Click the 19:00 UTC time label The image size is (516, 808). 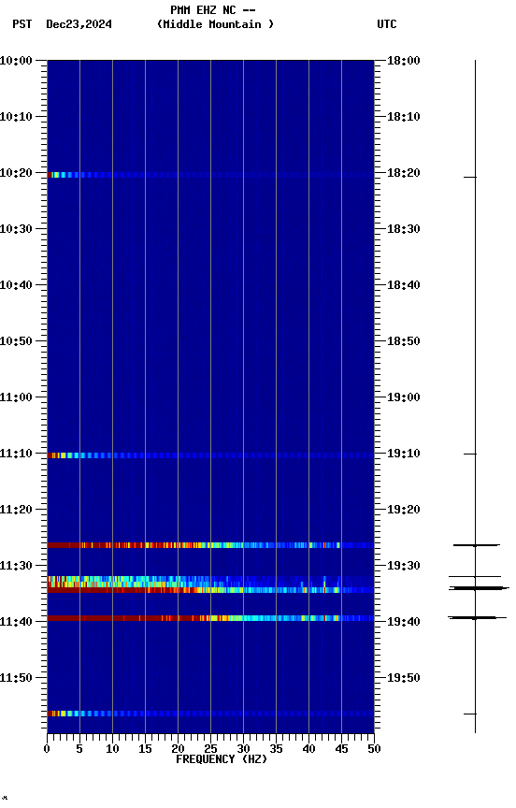tap(404, 397)
